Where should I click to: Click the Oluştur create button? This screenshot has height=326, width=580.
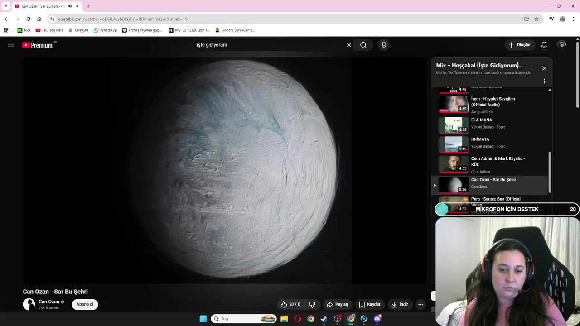(x=519, y=45)
